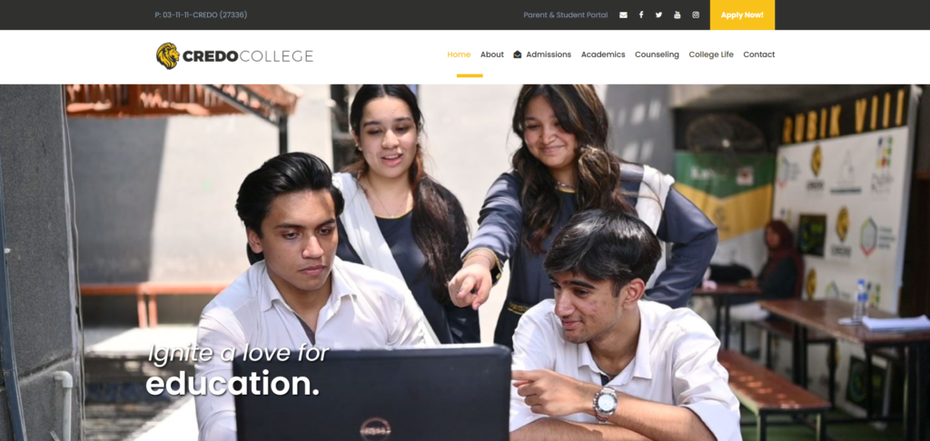Click the Credo lion logo

168,55
